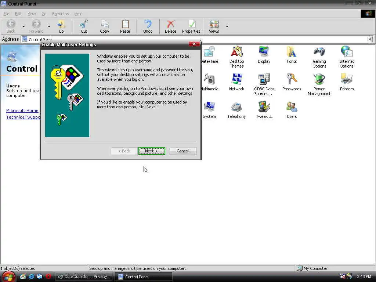The width and height of the screenshot is (376, 282).
Task: Cancel the Enable Multi-user Settings wizard
Action: coord(183,151)
